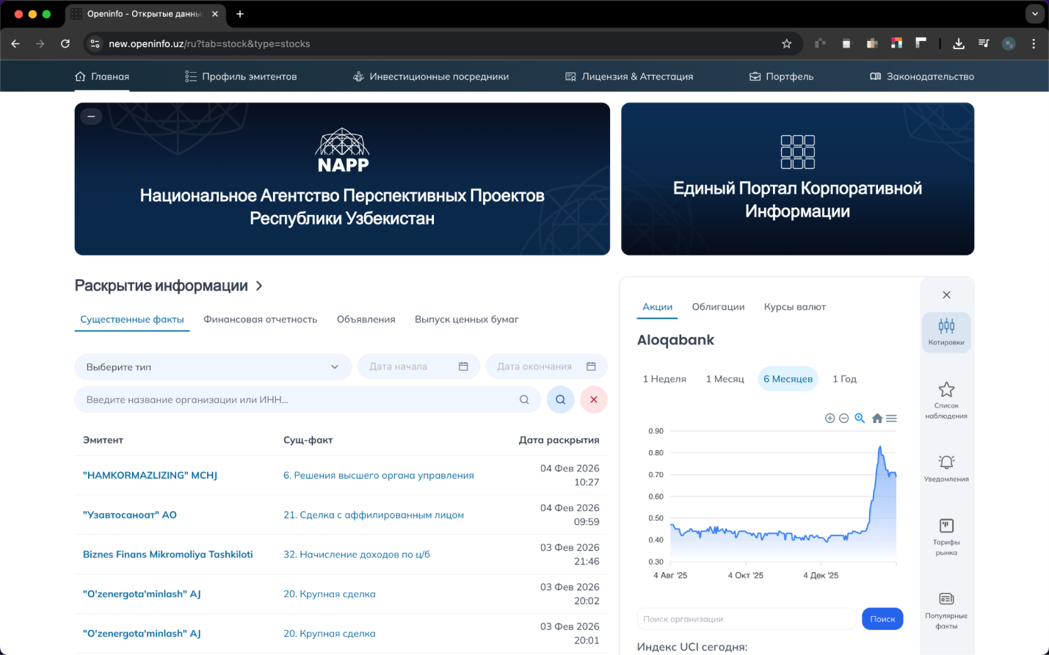Click the blue search magnifier button
The height and width of the screenshot is (655, 1049).
pyautogui.click(x=560, y=399)
